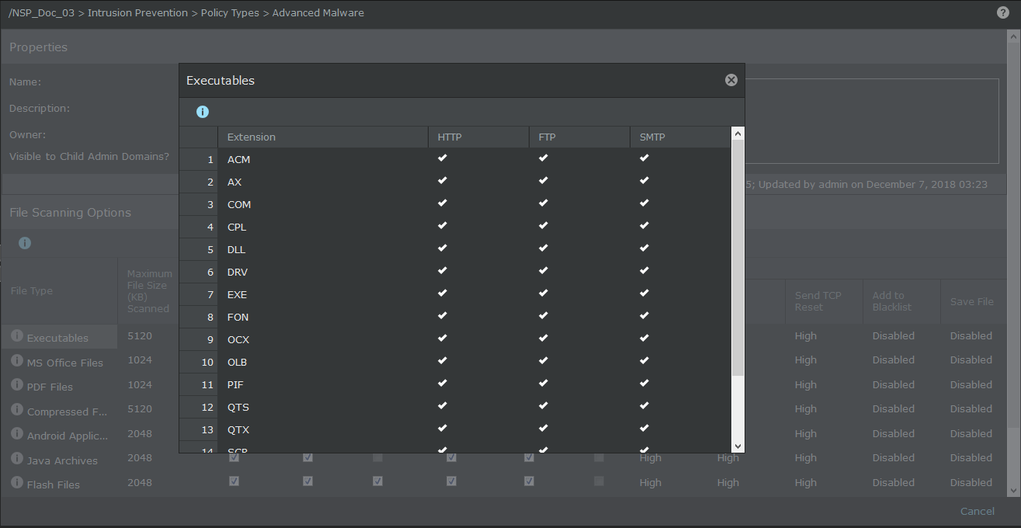Click scroll down arrow of background page
This screenshot has height=528, width=1021.
(x=1012, y=490)
